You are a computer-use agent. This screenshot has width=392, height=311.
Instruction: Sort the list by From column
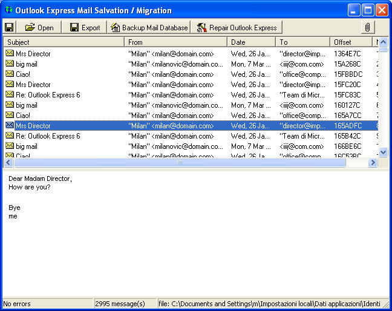click(176, 42)
